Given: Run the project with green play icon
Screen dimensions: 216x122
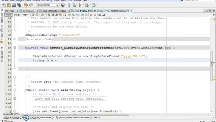Looking at the screenshot, I should coord(80,5).
